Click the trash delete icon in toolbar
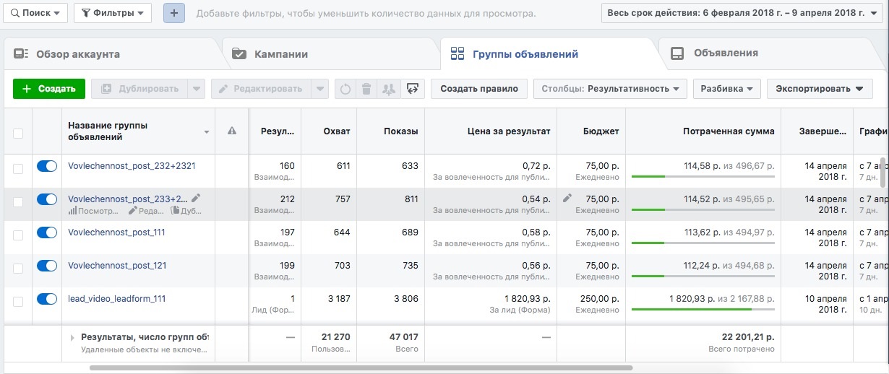The height and width of the screenshot is (374, 889). (x=367, y=89)
